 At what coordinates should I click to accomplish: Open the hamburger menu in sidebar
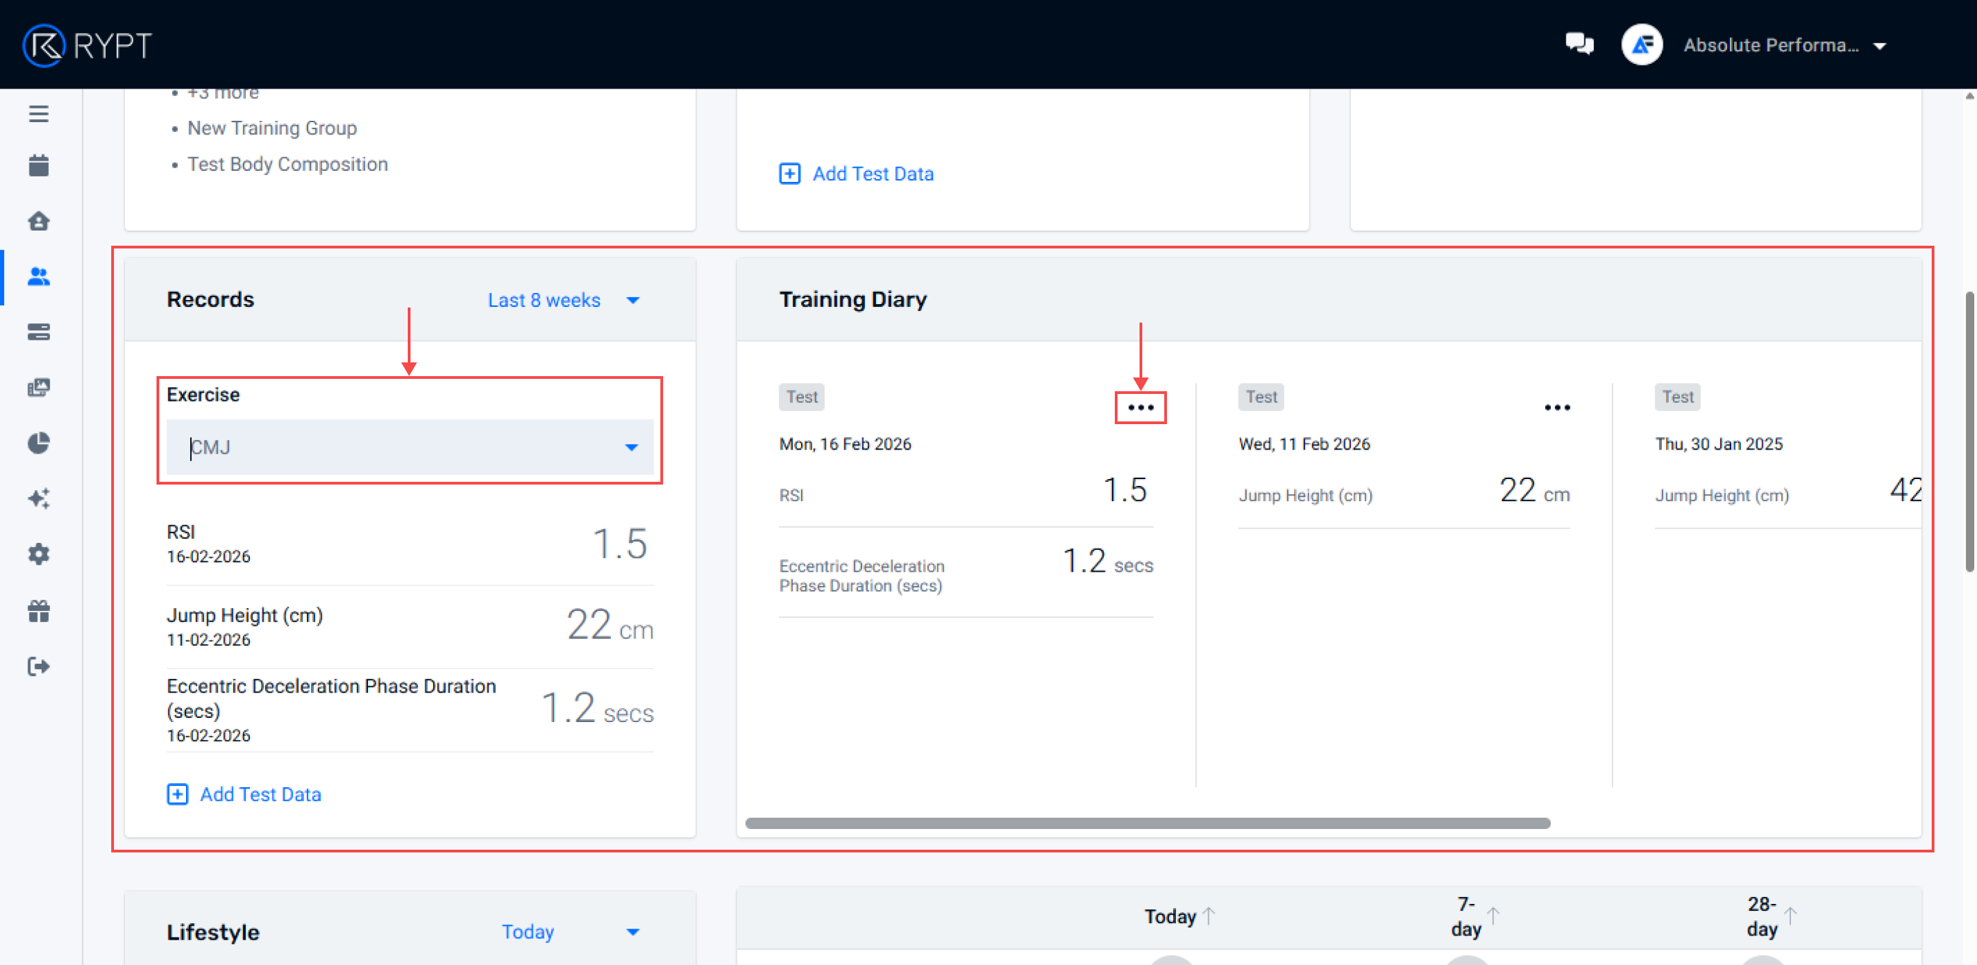(38, 113)
